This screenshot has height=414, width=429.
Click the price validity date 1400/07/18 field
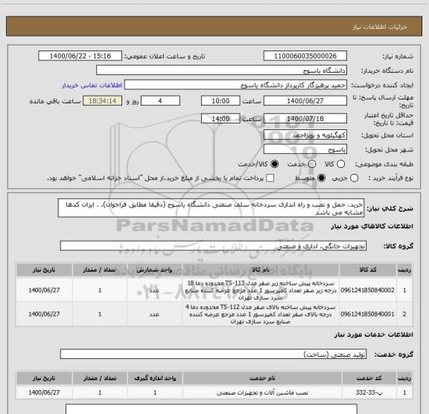(x=305, y=118)
